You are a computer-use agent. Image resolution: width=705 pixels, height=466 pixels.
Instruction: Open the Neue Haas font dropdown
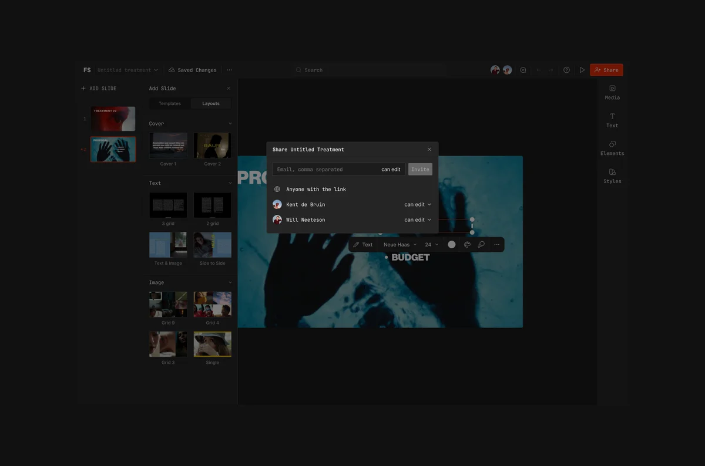tap(400, 245)
